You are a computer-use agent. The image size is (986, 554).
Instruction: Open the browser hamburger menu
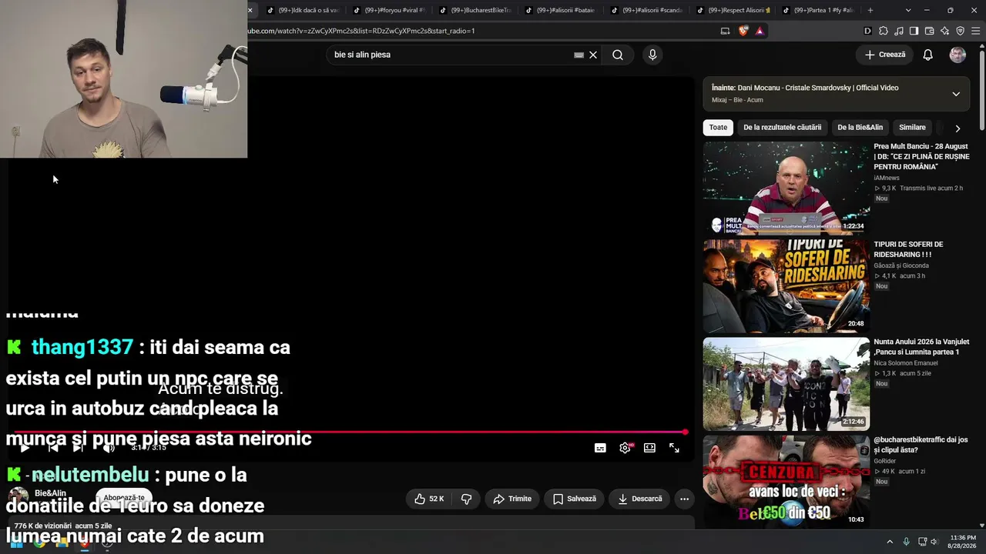[976, 31]
